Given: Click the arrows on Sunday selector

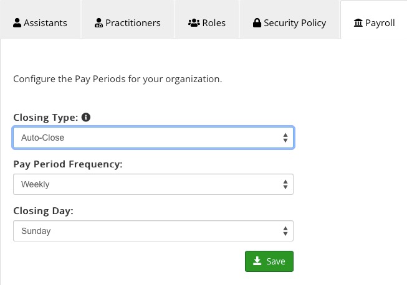Looking at the screenshot, I should tap(285, 231).
